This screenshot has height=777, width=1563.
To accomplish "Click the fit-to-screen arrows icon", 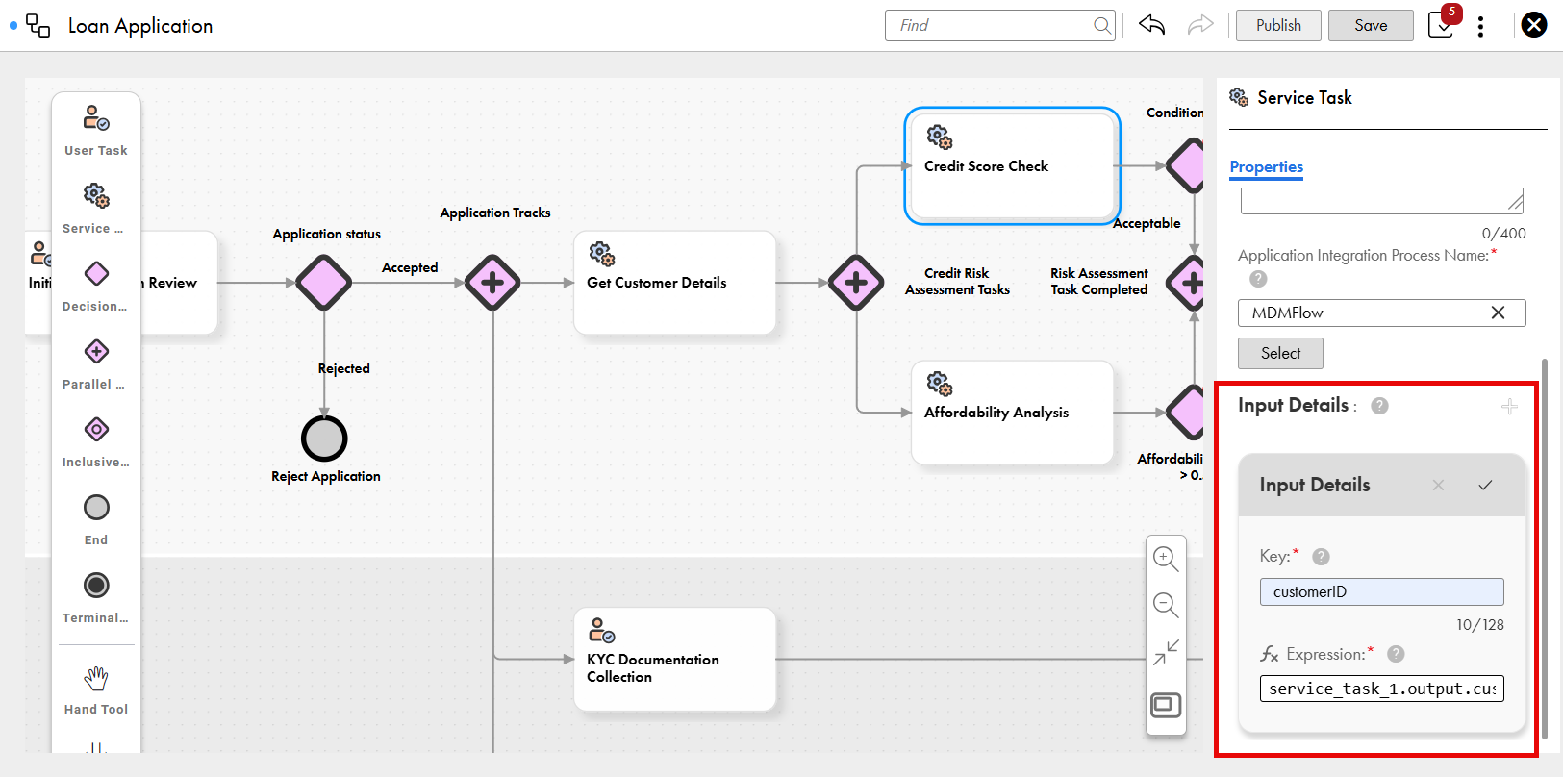I will (x=1166, y=653).
